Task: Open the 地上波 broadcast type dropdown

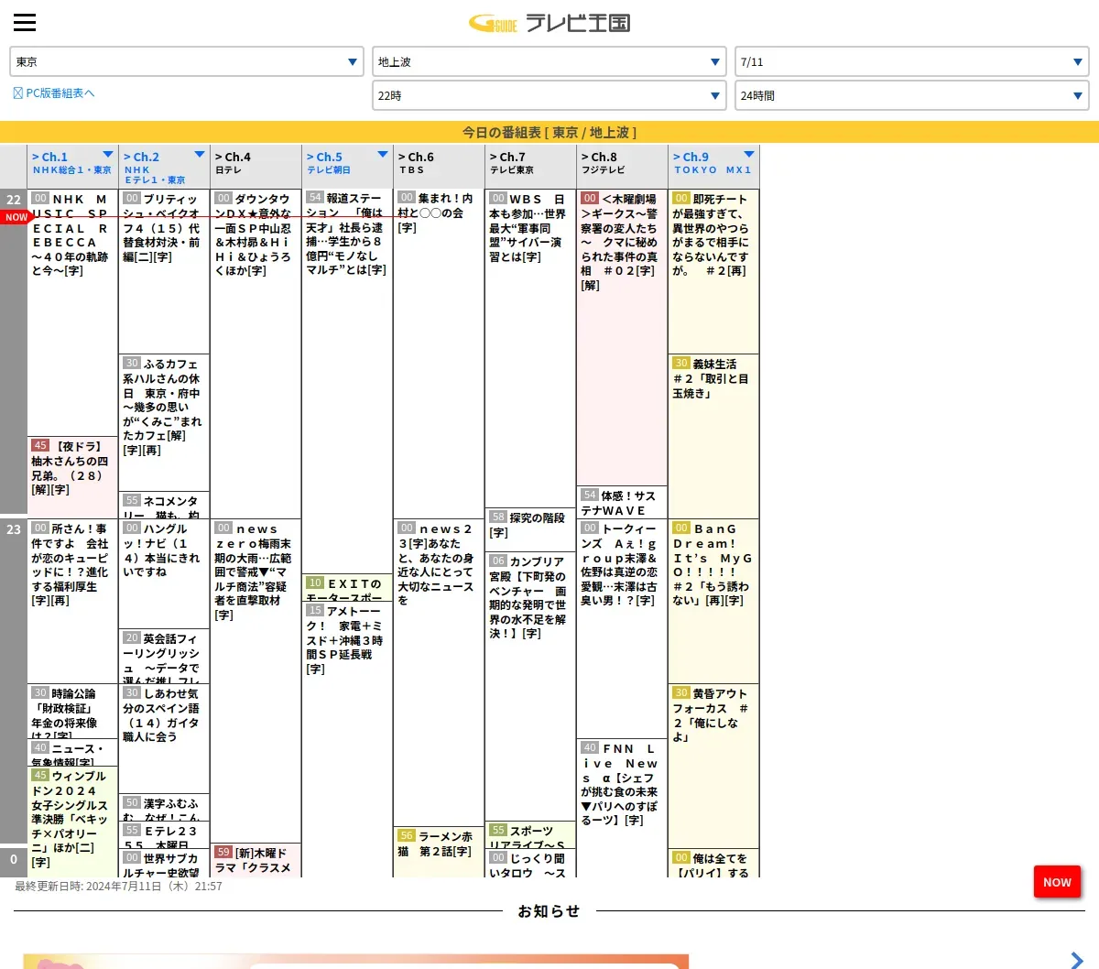Action: pos(549,62)
